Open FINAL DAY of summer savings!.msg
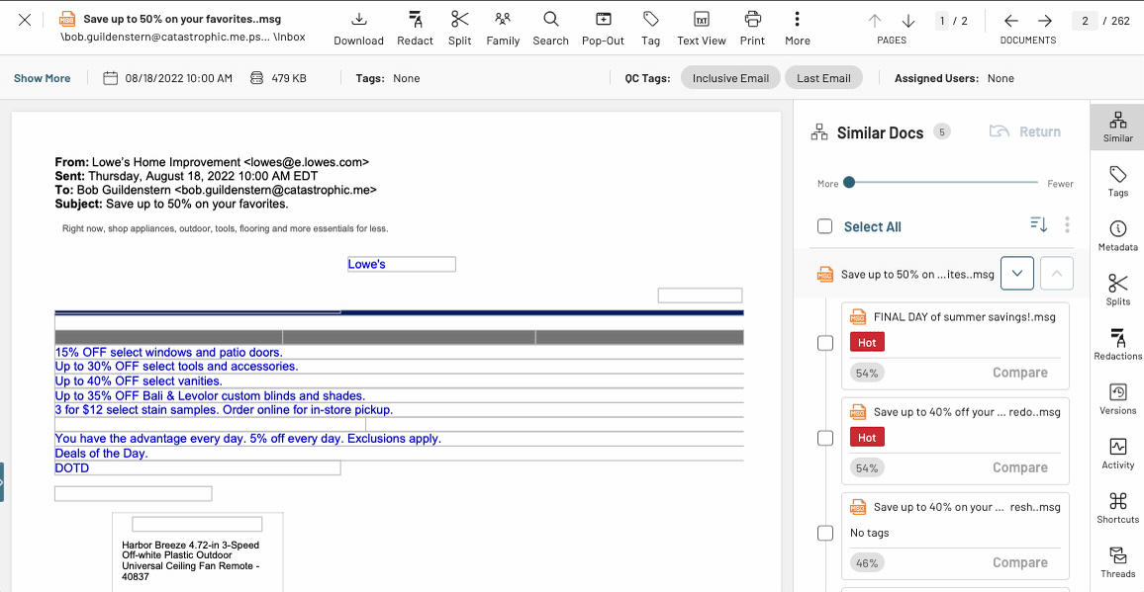Image resolution: width=1144 pixels, height=592 pixels. [x=965, y=317]
